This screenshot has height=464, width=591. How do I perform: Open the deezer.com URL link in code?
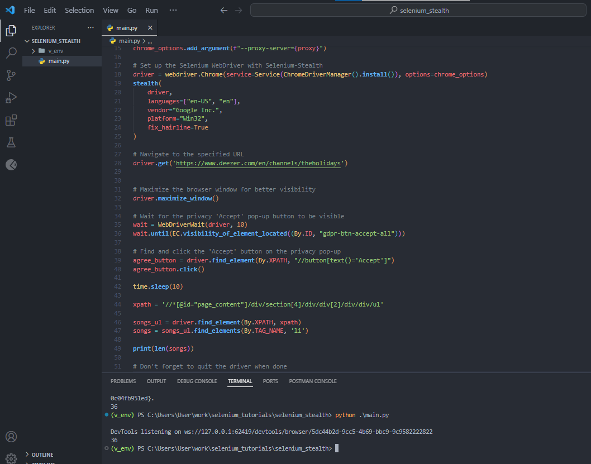click(x=258, y=163)
